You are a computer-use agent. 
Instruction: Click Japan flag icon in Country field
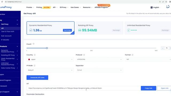pos(29,59)
